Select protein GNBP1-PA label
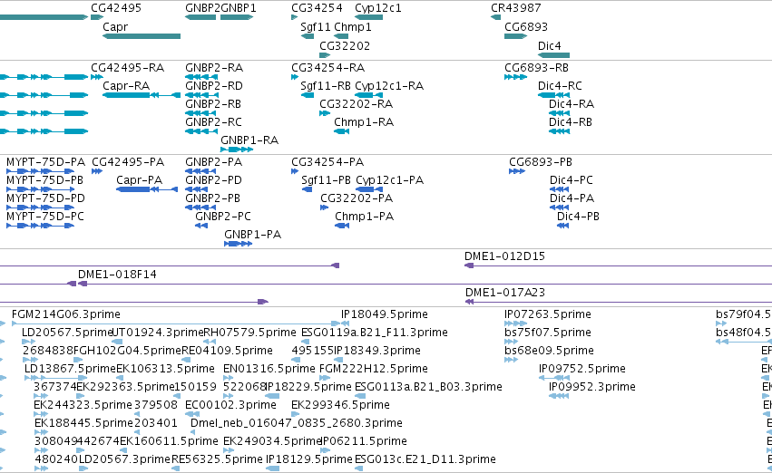This screenshot has height=473, width=772. [252, 235]
